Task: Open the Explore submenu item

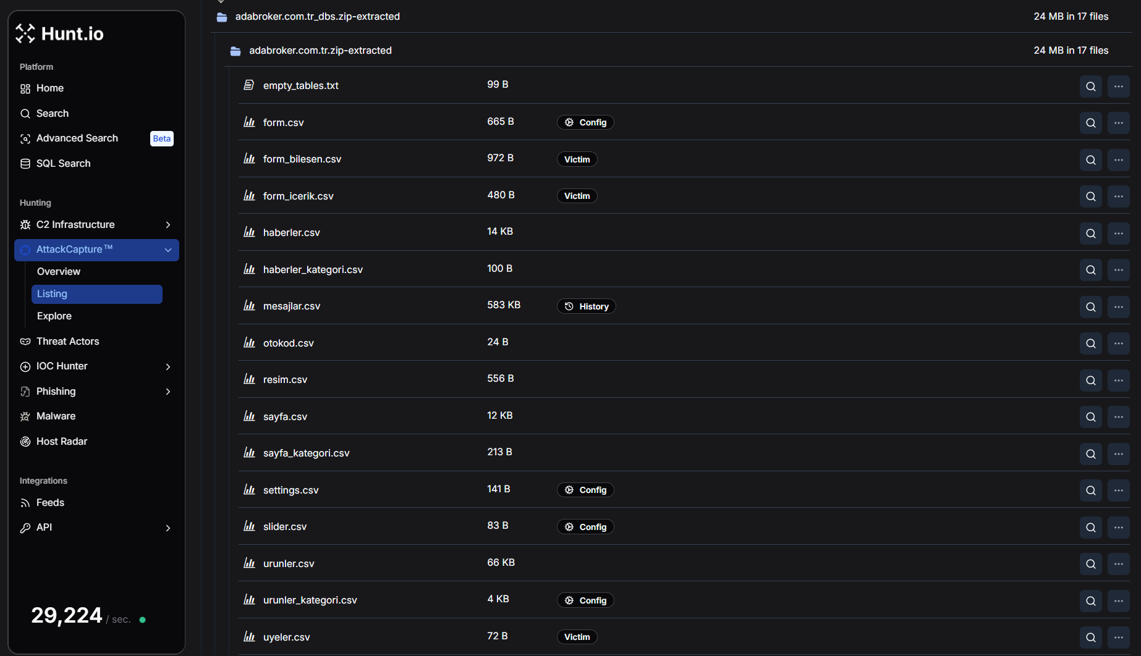Action: (x=54, y=316)
